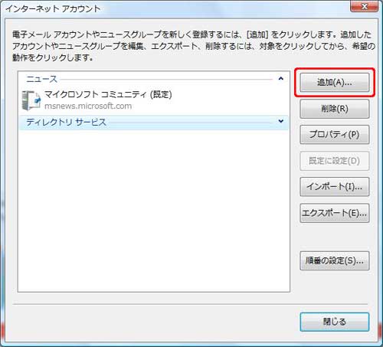Click the インポート(I)... button
Image resolution: width=383 pixels, height=347 pixels.
(x=335, y=187)
